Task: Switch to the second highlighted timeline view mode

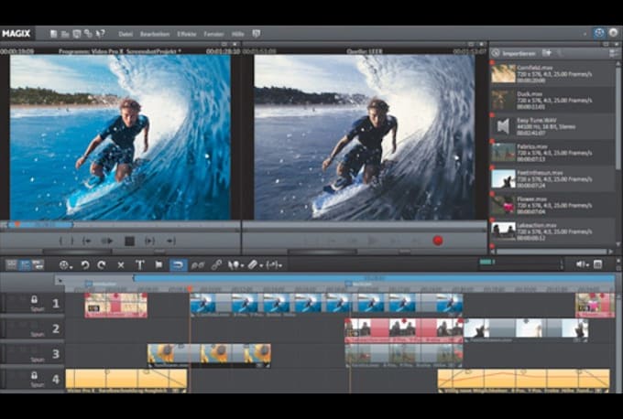Action: coord(25,264)
